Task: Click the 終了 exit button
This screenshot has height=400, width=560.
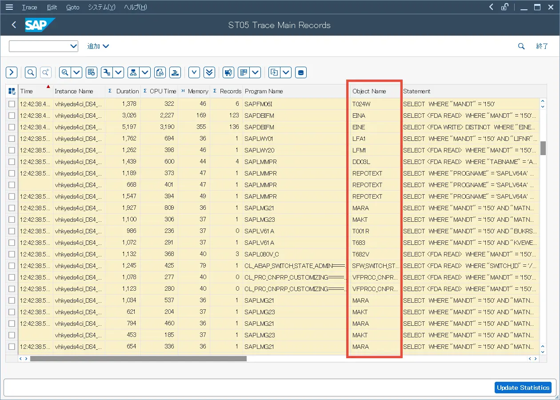Action: (x=542, y=46)
